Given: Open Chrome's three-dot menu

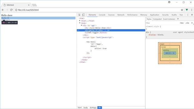Looking at the screenshot, I should 192,10.
